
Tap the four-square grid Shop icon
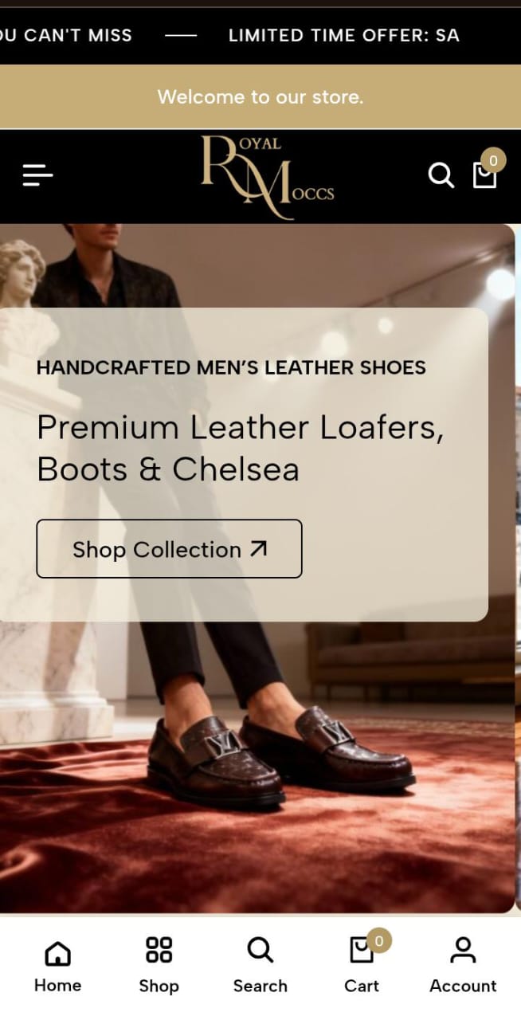click(159, 950)
